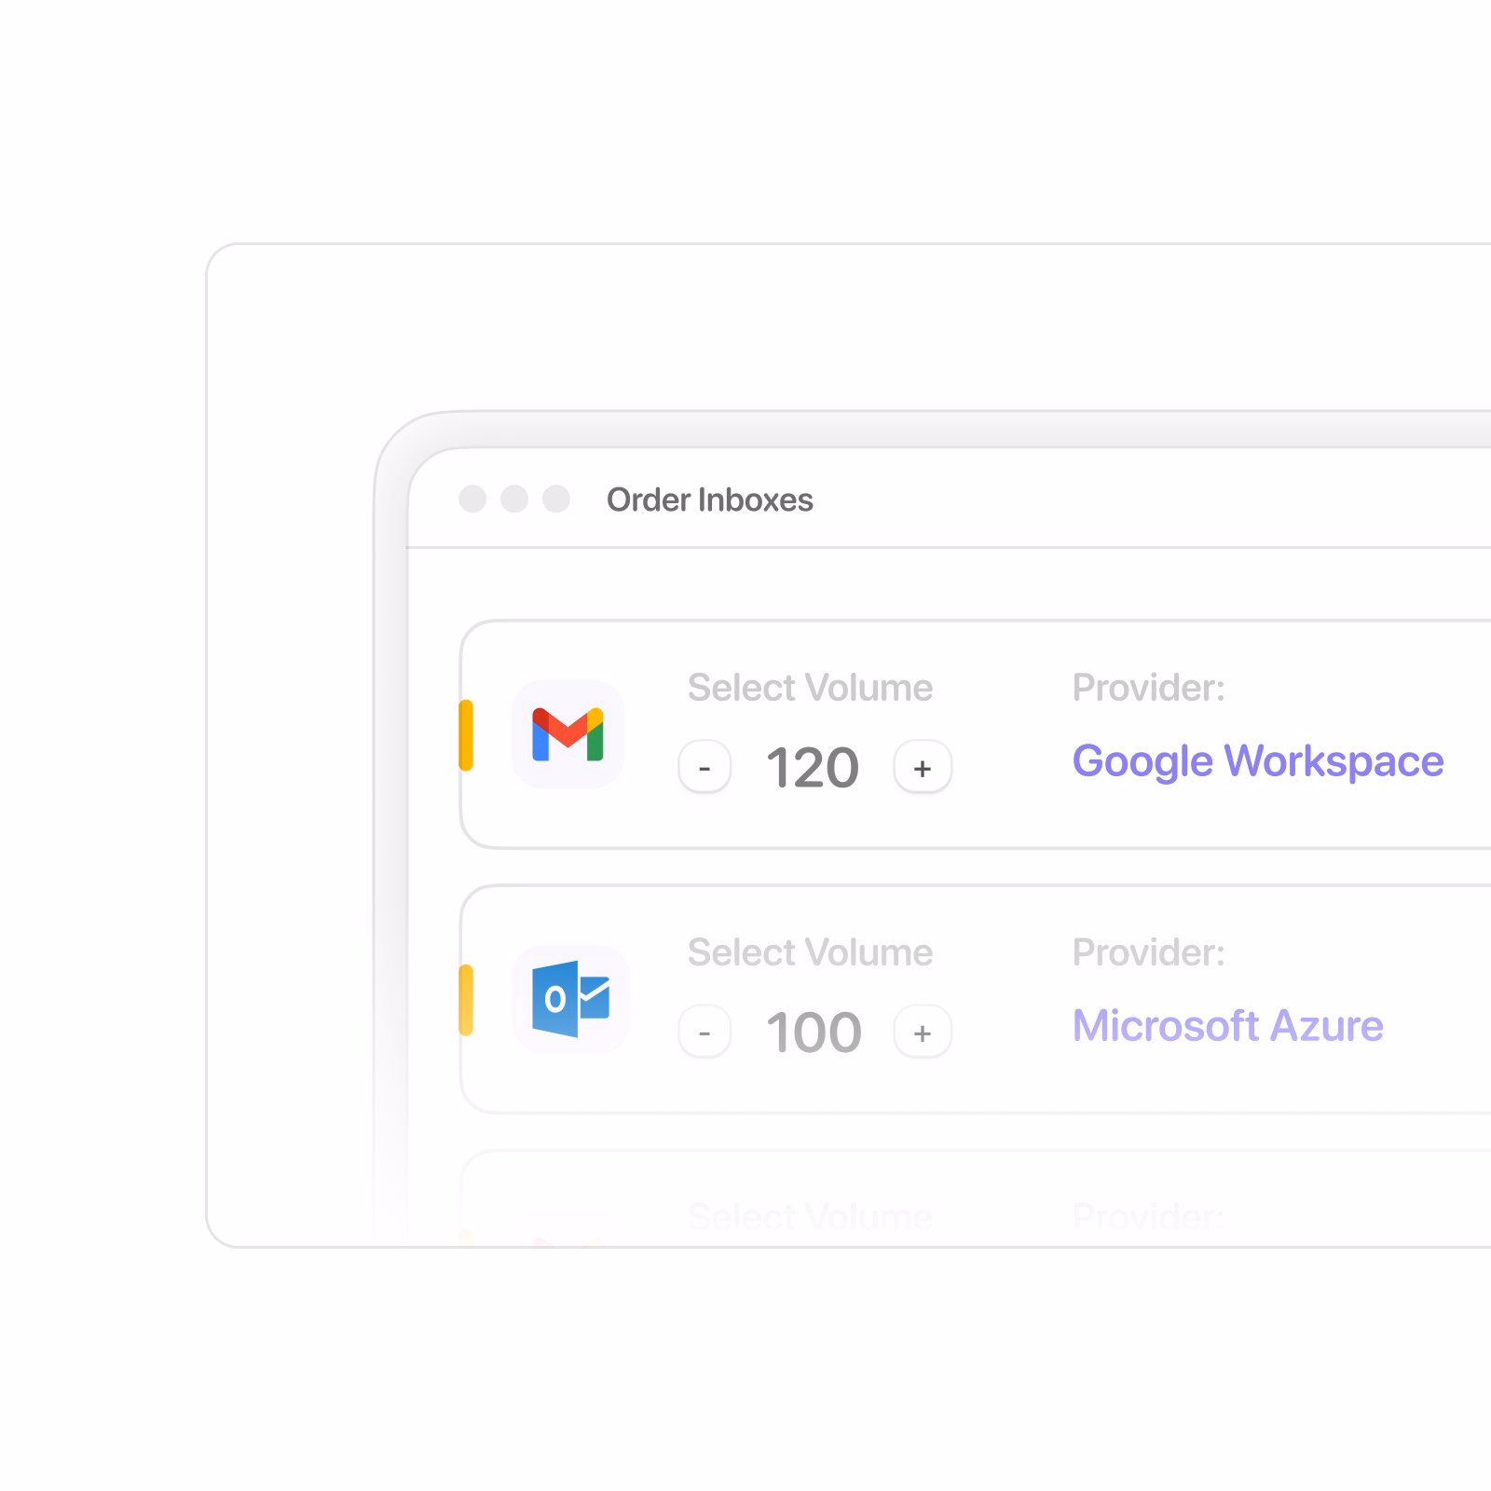Click the first window control dot
The image size is (1491, 1491).
point(472,499)
